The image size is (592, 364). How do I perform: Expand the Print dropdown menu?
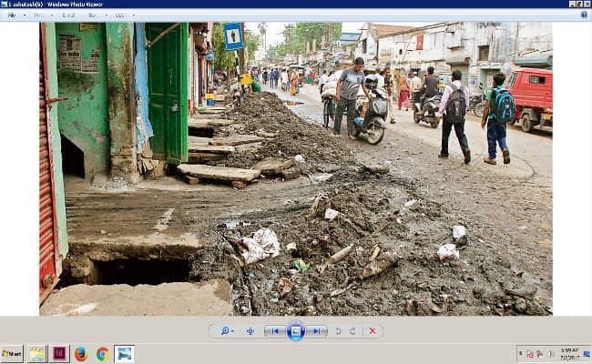tap(40, 15)
